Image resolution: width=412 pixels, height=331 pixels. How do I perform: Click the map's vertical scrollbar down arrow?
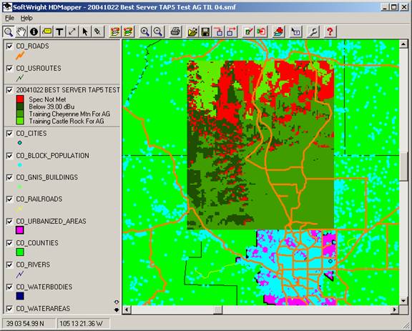pos(403,300)
